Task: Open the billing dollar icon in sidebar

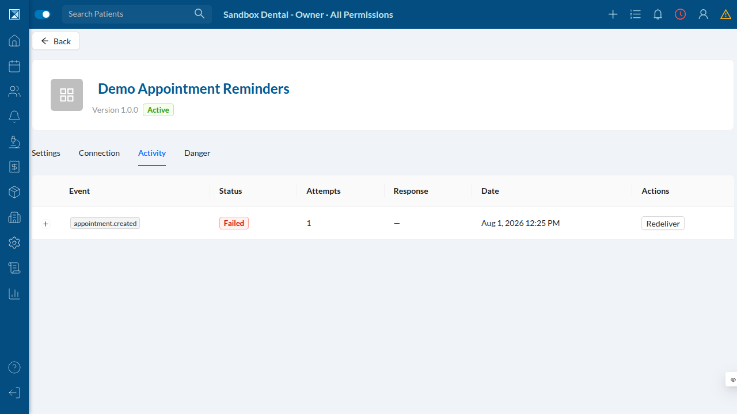Action: click(14, 167)
